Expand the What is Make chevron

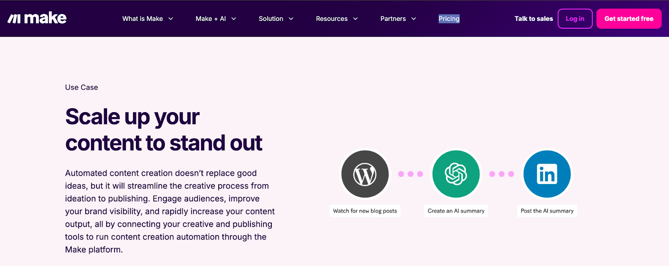pos(171,19)
